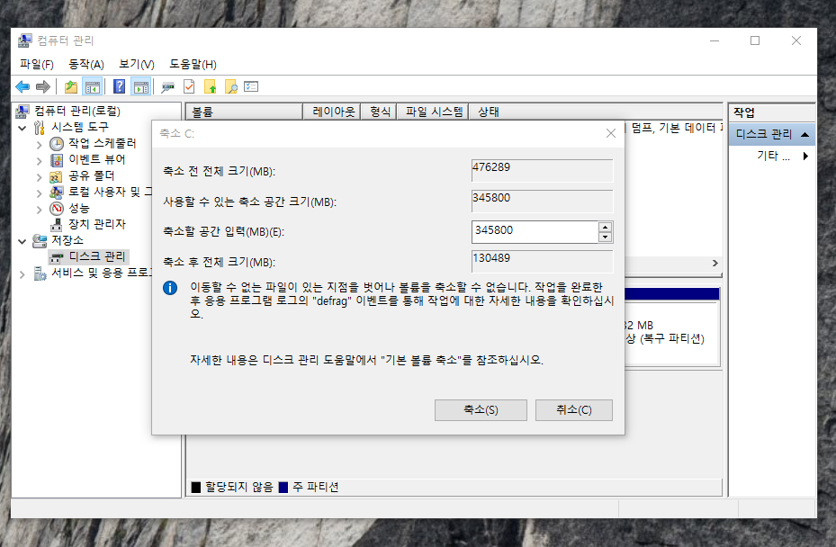Open the 보기(V) menu
836x547 pixels.
(137, 65)
